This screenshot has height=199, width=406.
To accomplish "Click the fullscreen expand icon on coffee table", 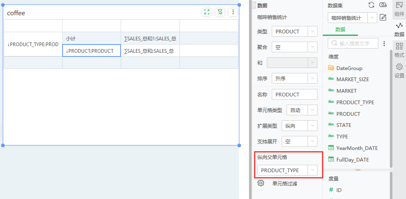I will pos(207,12).
